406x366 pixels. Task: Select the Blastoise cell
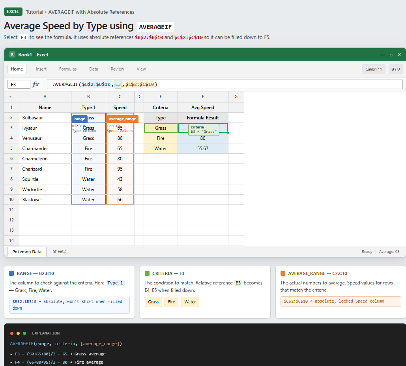pyautogui.click(x=45, y=199)
